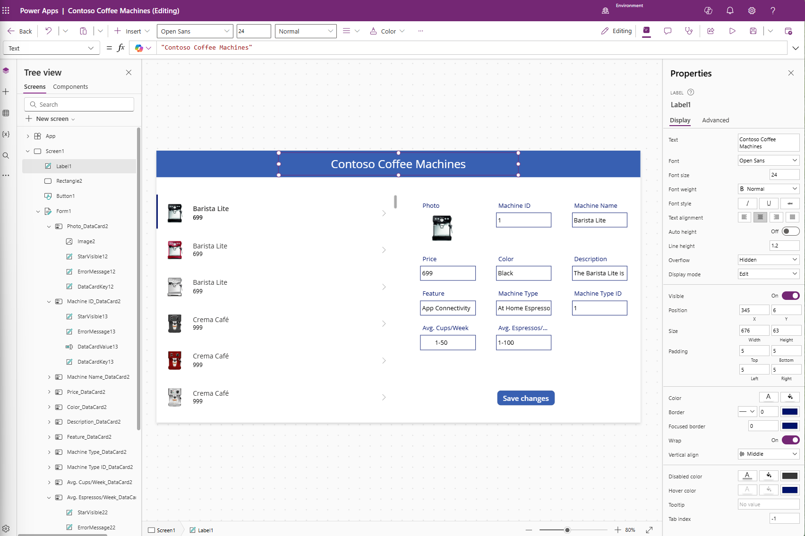Click the paste clipboard icon

tap(83, 31)
